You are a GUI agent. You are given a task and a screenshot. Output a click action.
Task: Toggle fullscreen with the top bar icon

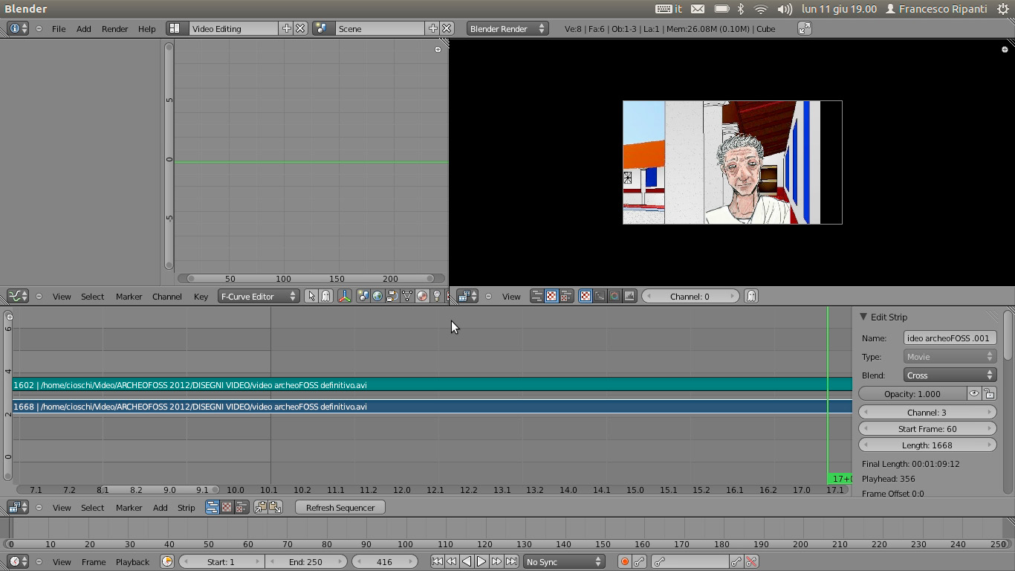pyautogui.click(x=805, y=28)
